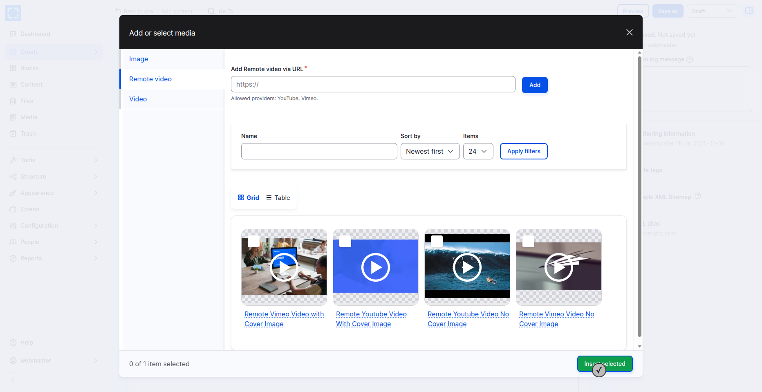Click the Simple XML Sitemap help icon

698,196
